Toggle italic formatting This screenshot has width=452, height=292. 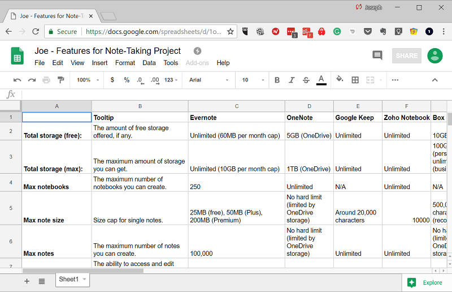tap(292, 80)
